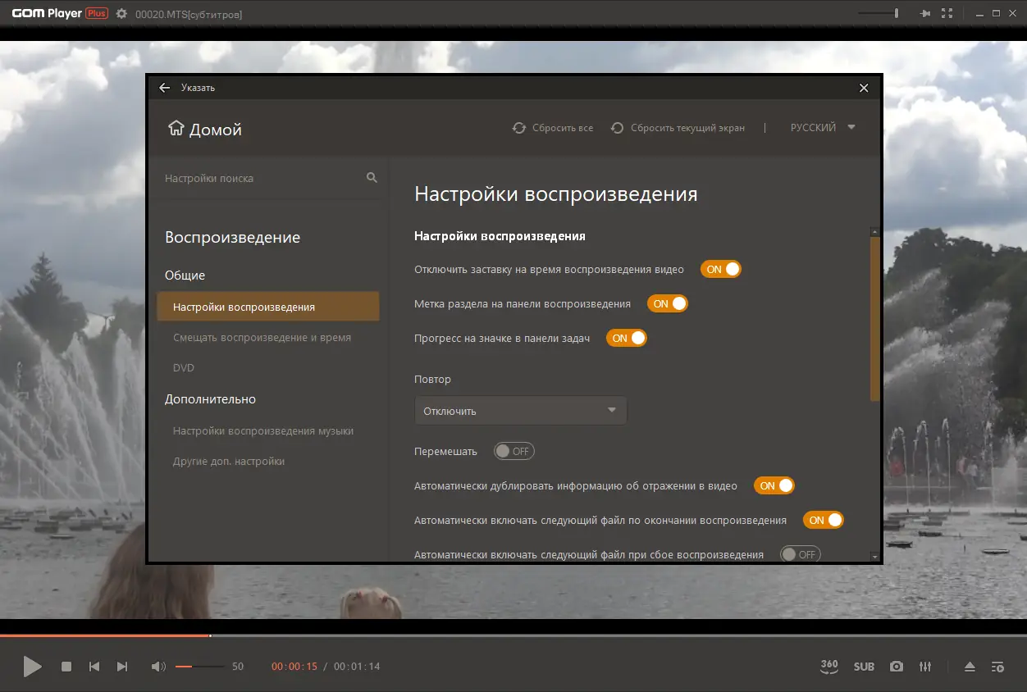Open the playlist icon
Image resolution: width=1027 pixels, height=692 pixels.
pos(997,667)
